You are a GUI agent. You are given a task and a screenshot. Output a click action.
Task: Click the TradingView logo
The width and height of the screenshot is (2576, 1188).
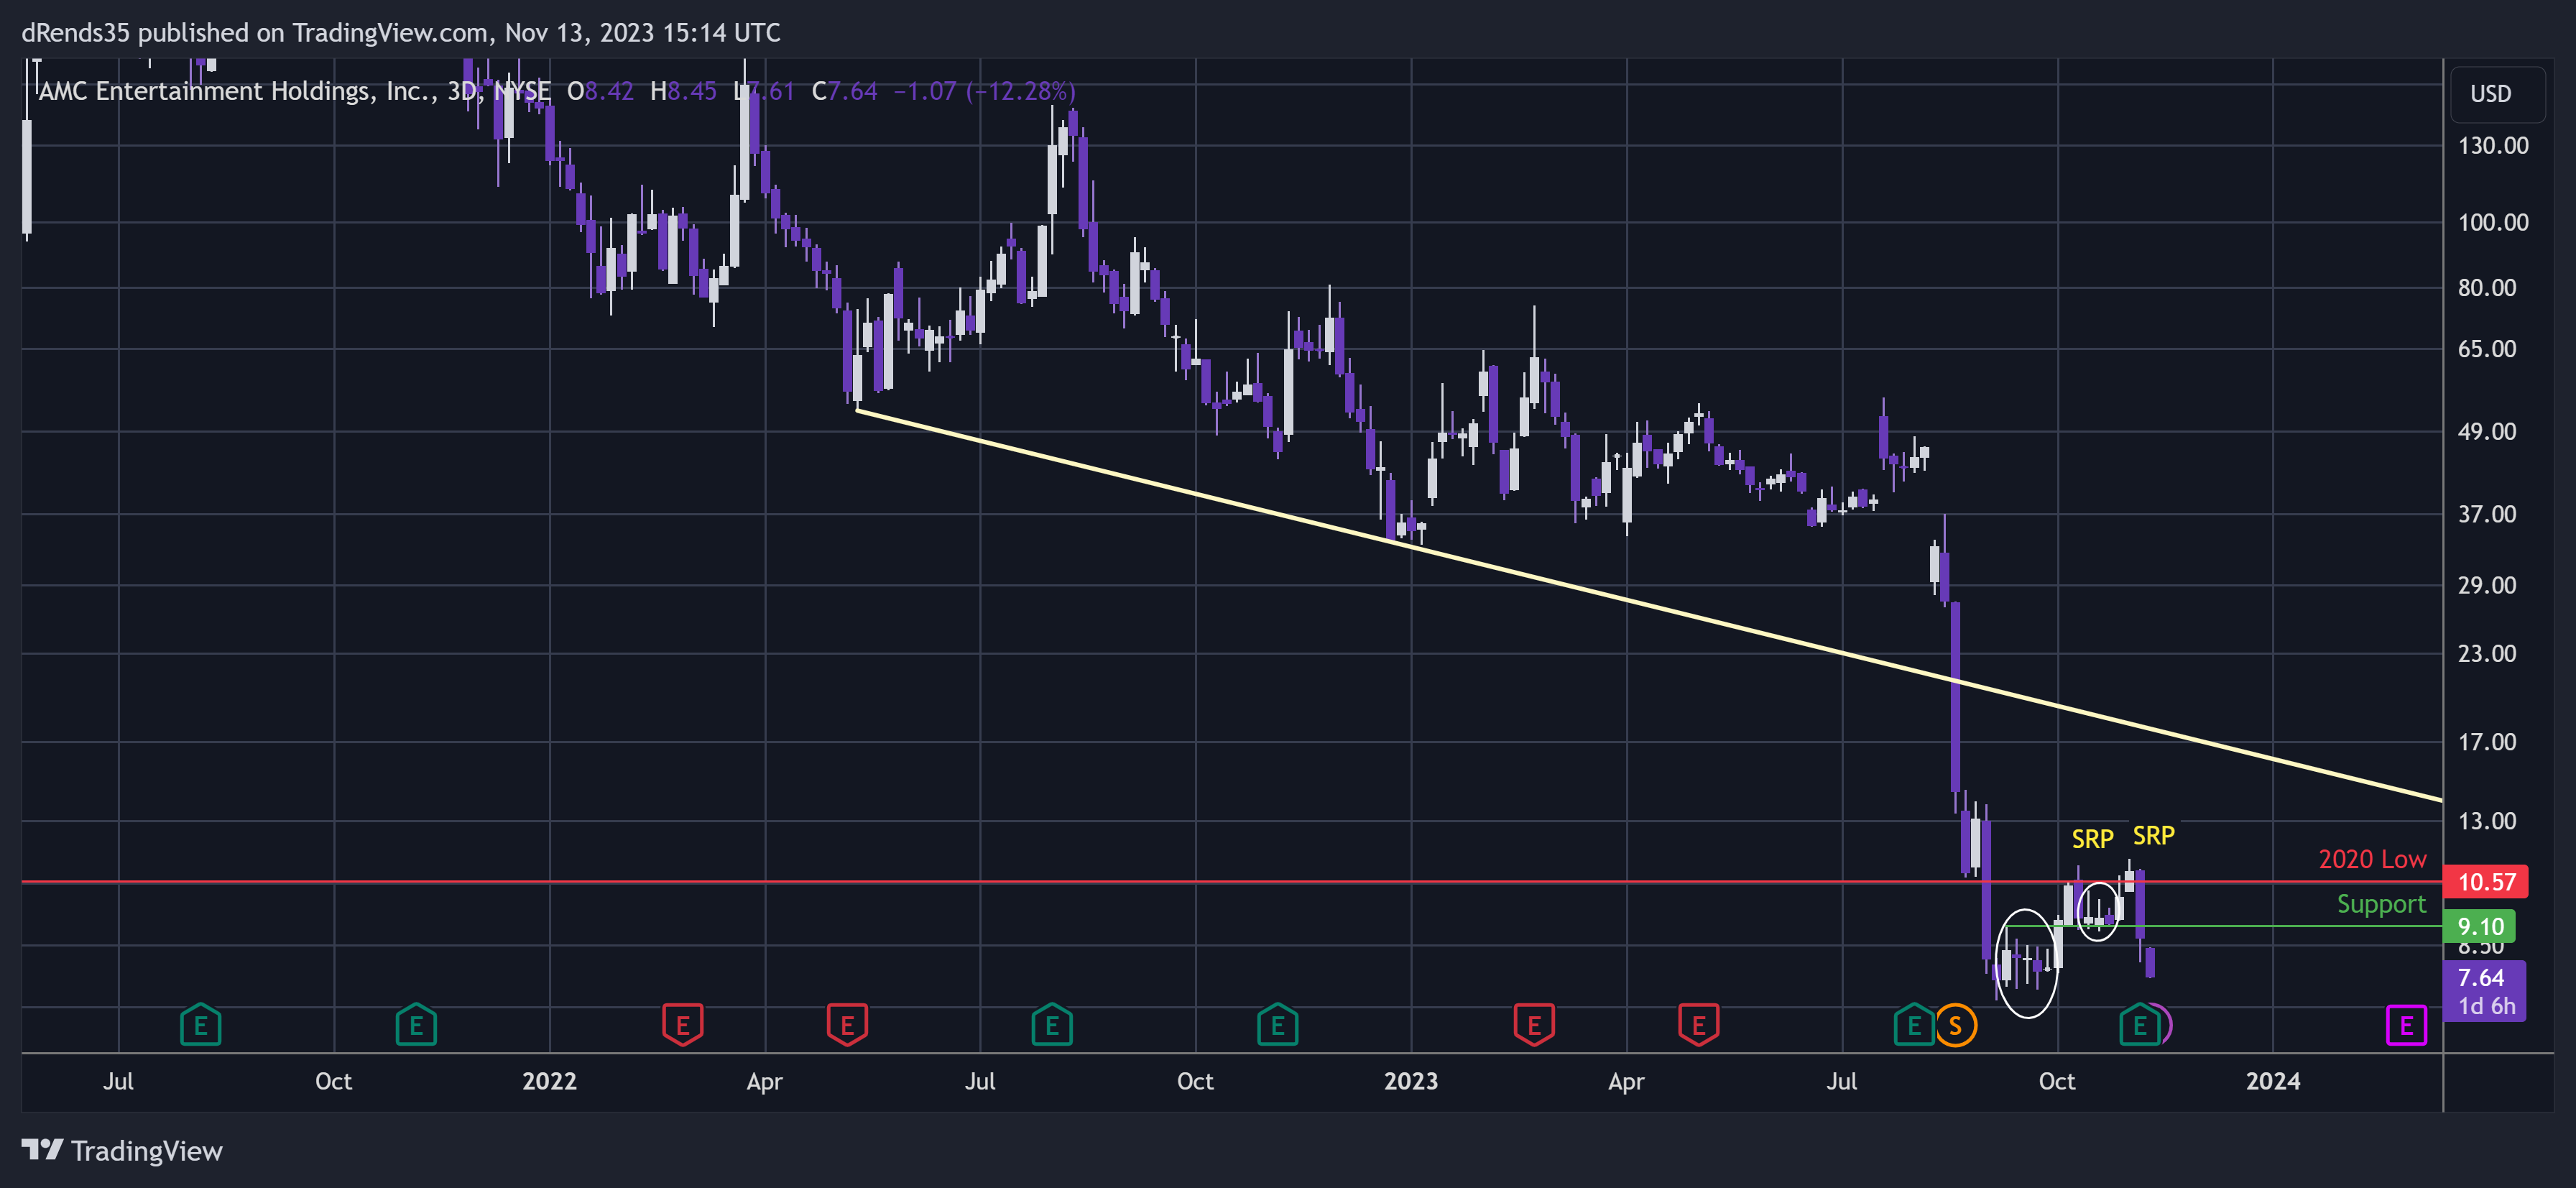122,1151
